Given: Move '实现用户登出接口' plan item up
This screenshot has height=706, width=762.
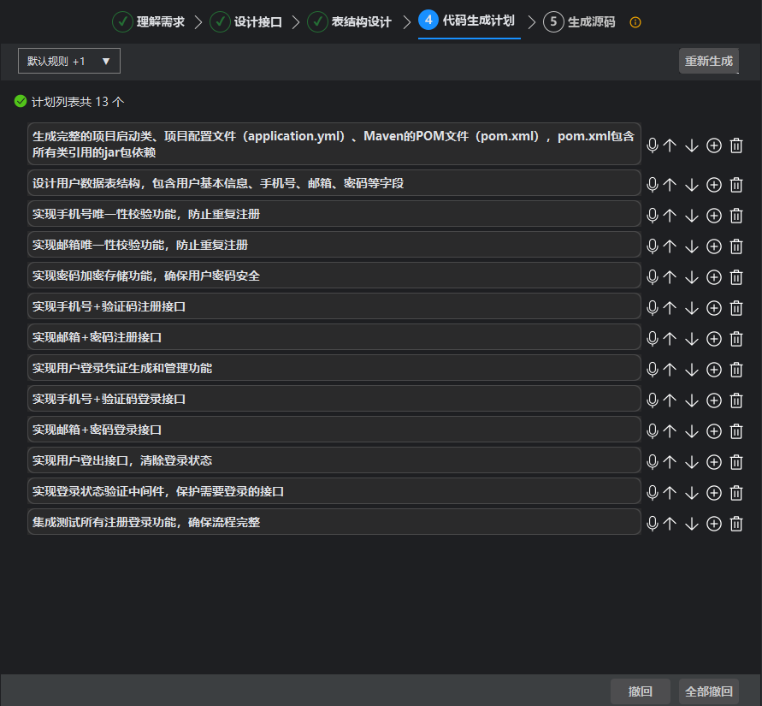Looking at the screenshot, I should tap(670, 462).
